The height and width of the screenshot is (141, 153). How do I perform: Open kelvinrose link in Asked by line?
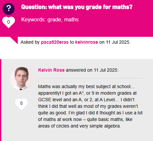[87, 42]
